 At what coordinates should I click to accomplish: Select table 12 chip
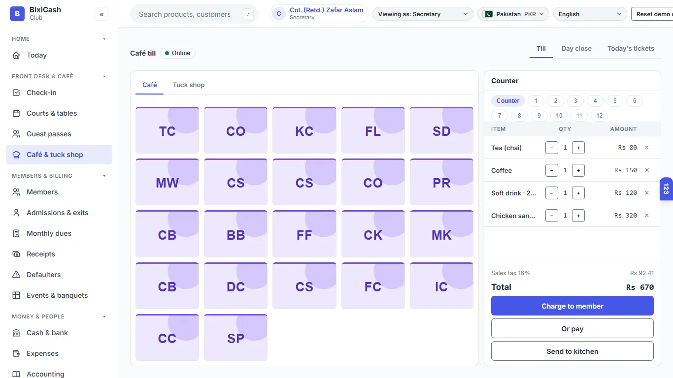pos(599,116)
